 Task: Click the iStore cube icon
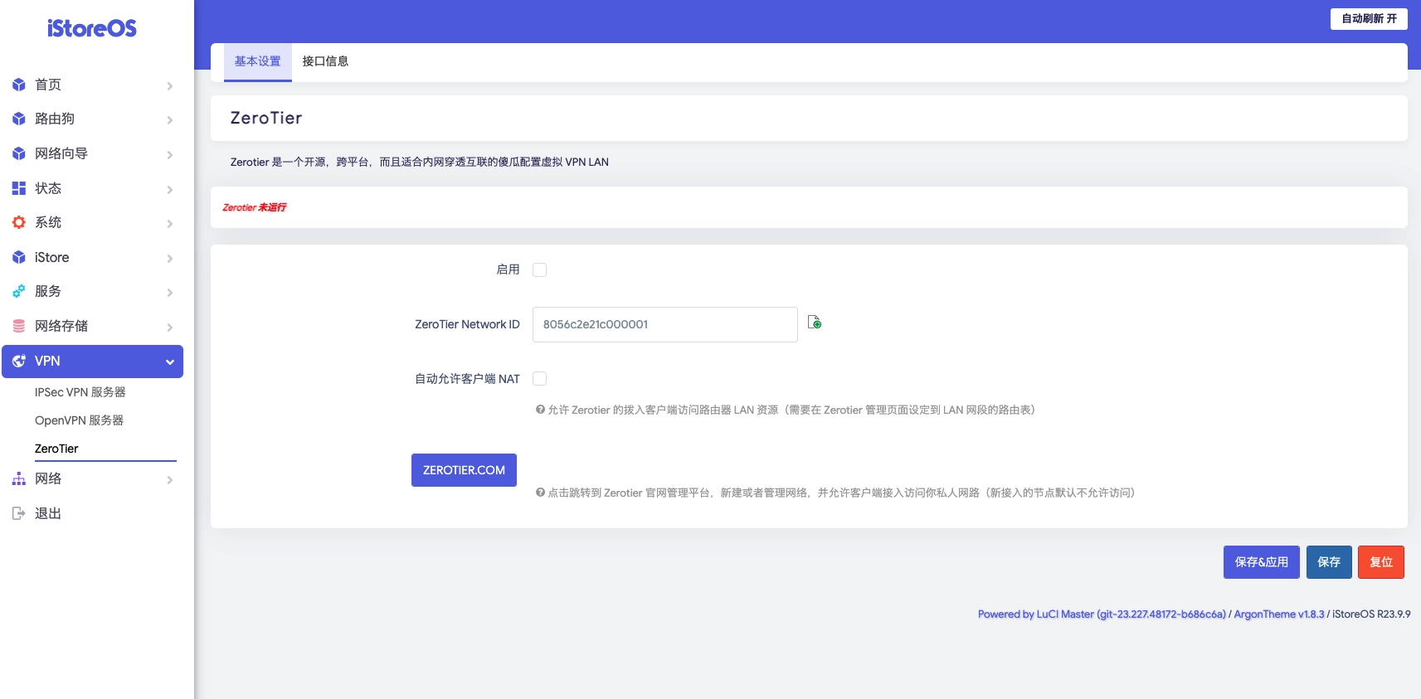[x=19, y=257]
